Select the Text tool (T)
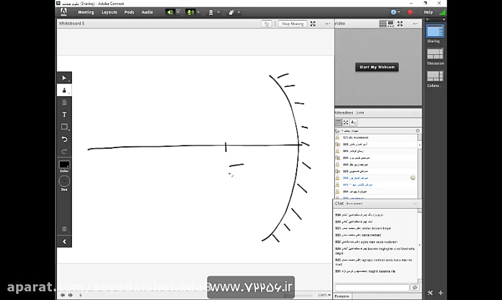 64,114
